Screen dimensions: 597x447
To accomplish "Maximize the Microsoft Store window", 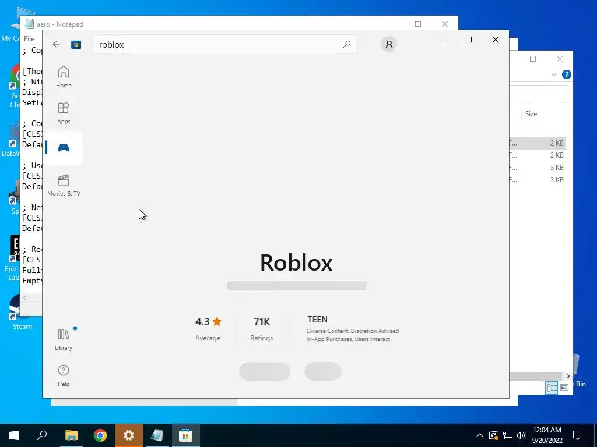I will click(469, 40).
